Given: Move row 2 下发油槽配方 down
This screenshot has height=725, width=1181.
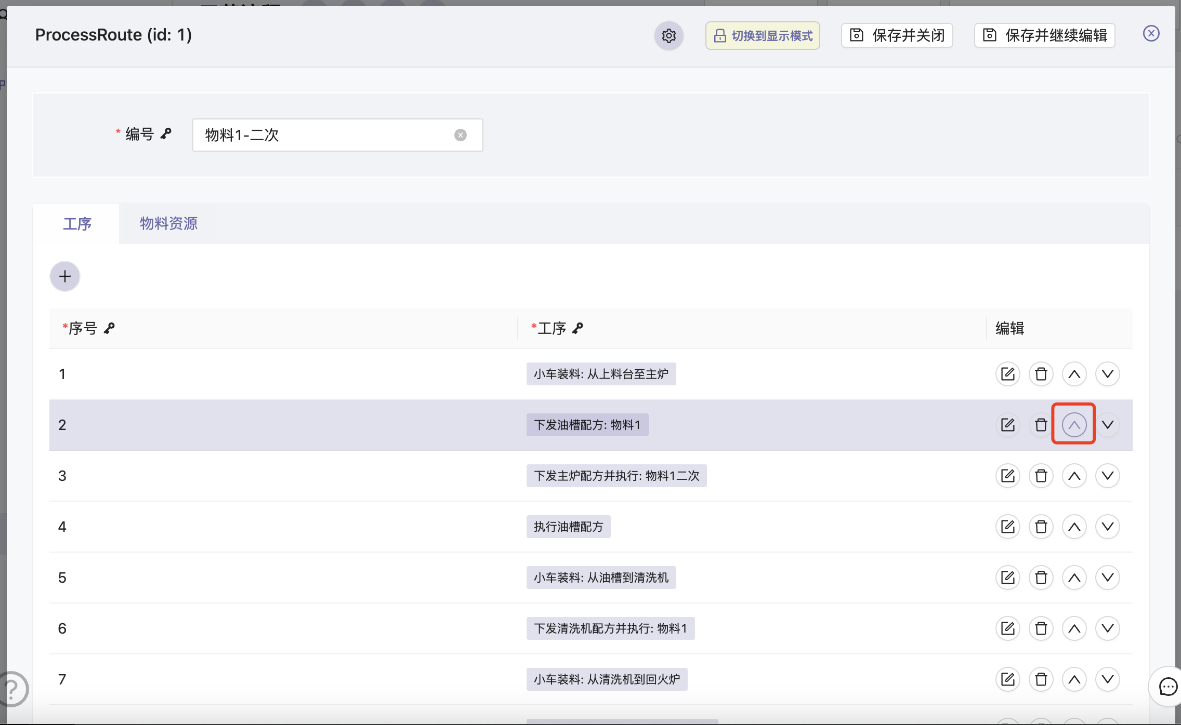Looking at the screenshot, I should (1107, 425).
